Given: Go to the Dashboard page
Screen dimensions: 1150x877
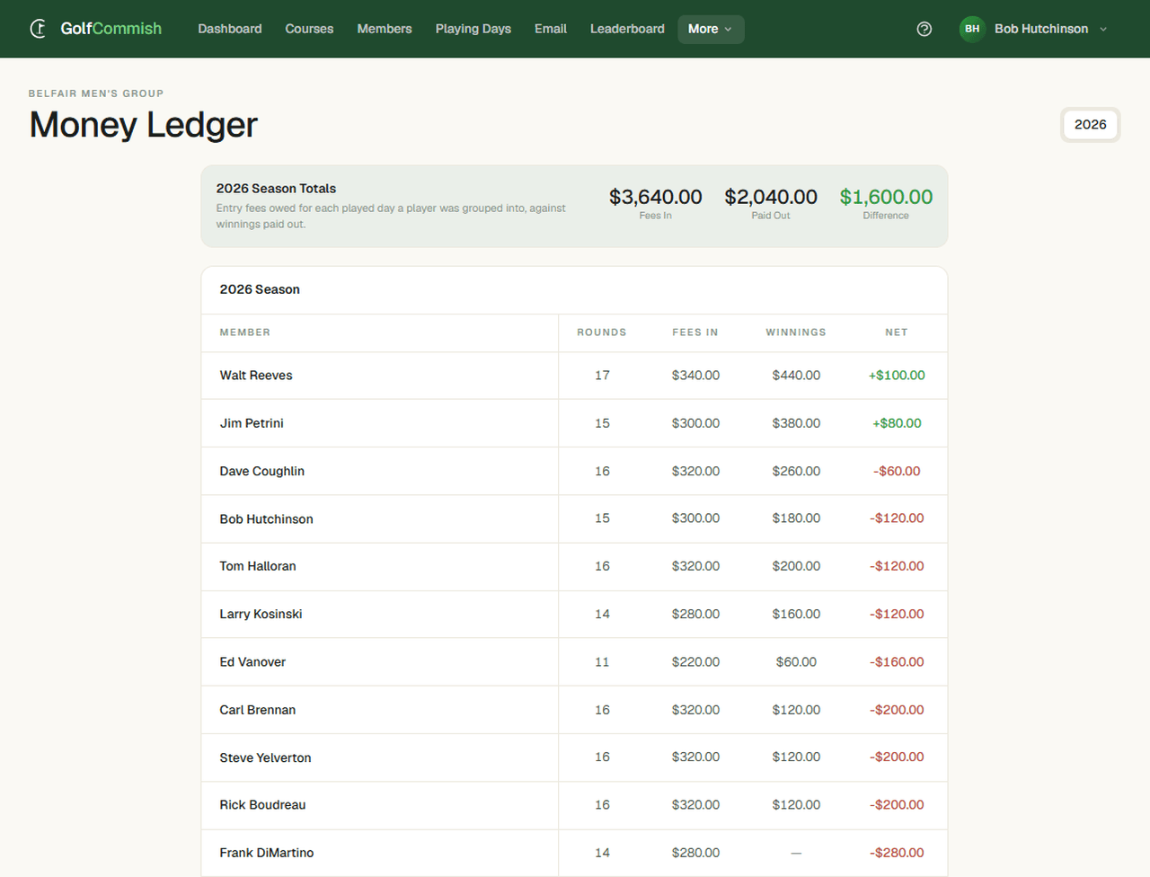Looking at the screenshot, I should click(230, 29).
